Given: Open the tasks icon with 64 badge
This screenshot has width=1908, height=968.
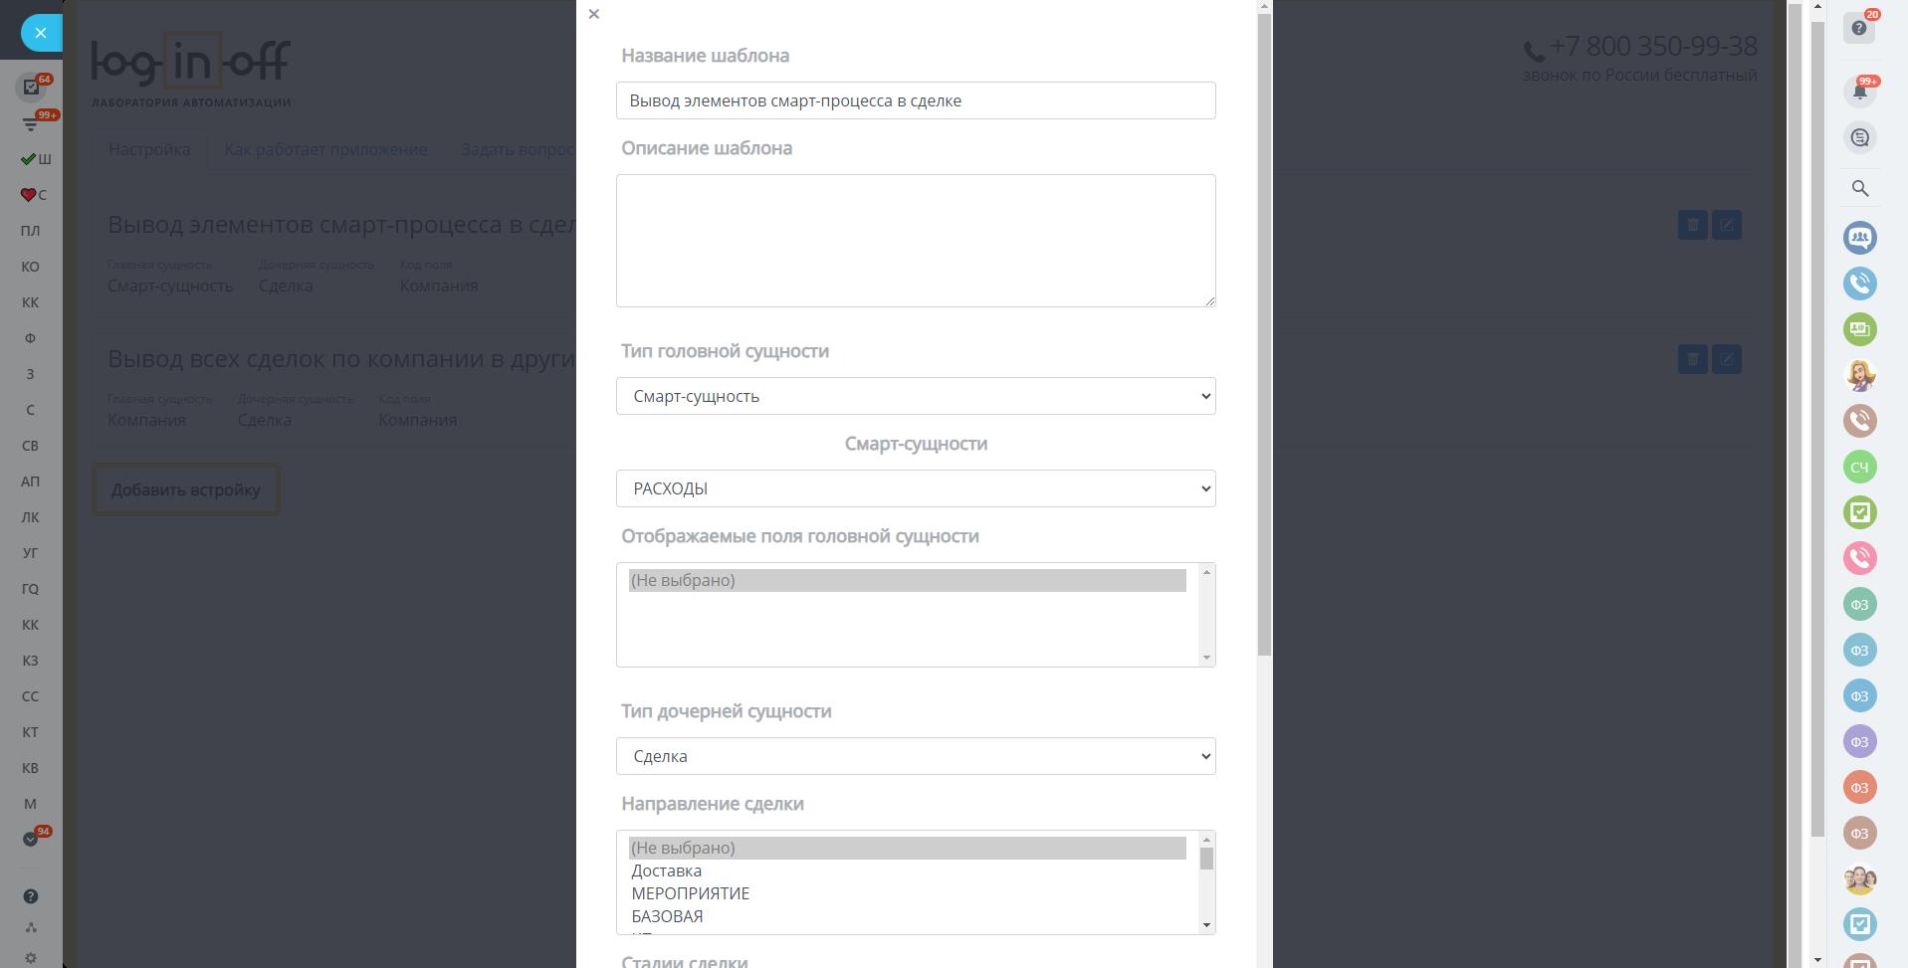Looking at the screenshot, I should tap(32, 88).
